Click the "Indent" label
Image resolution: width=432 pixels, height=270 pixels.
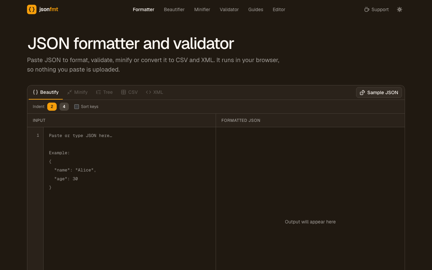coord(38,107)
